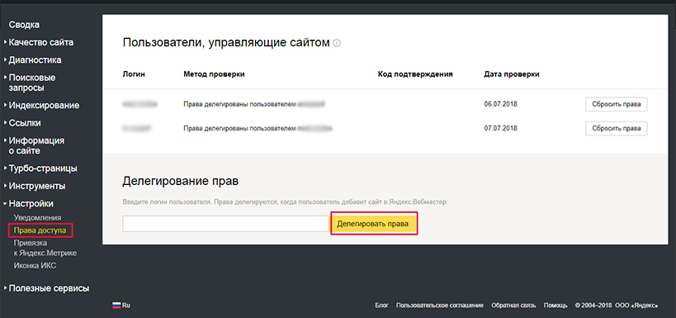Open Помощь footer link
The width and height of the screenshot is (676, 318).
555,306
